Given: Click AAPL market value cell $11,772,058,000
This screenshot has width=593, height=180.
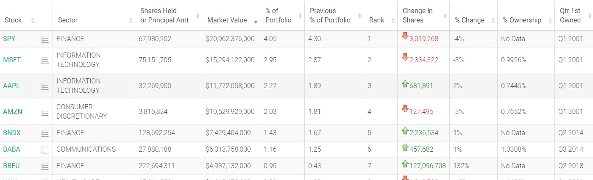Looking at the screenshot, I should pyautogui.click(x=230, y=86).
